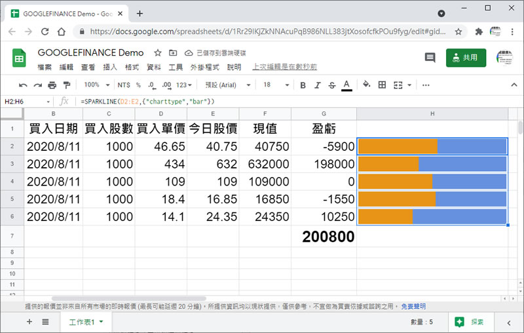Open the Arial font dropdown
524x333 pixels.
tap(225, 85)
